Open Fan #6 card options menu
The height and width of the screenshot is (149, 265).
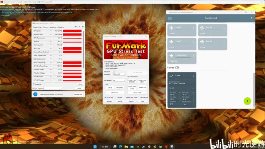224,42
